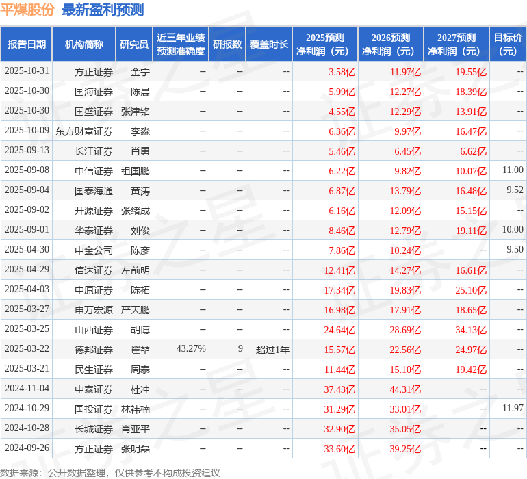Sort by 2025预测净利润 column header
Viewport: 527px width, 479px height.
(x=324, y=44)
